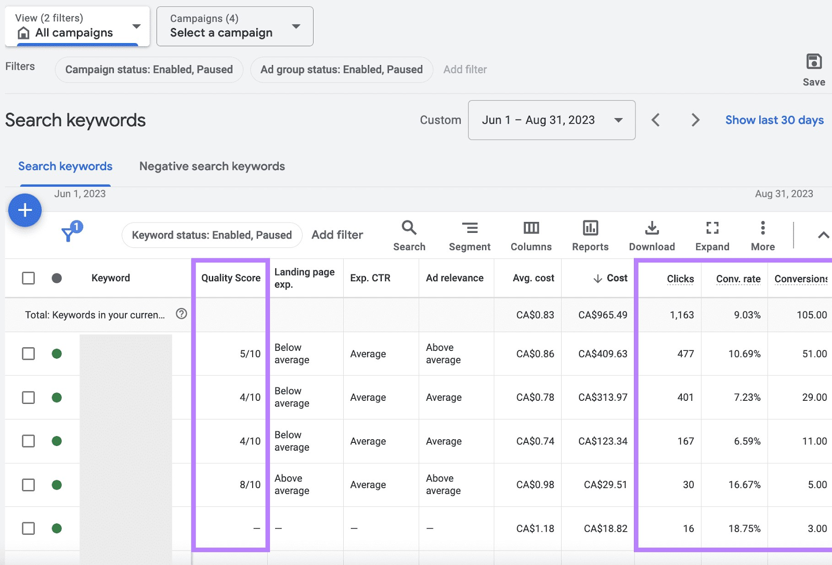Viewport: 832px width, 565px height.
Task: Click the Show last 30 days link
Action: click(x=774, y=120)
